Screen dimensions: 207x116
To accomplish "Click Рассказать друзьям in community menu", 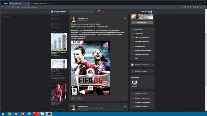I will click(x=142, y=54).
